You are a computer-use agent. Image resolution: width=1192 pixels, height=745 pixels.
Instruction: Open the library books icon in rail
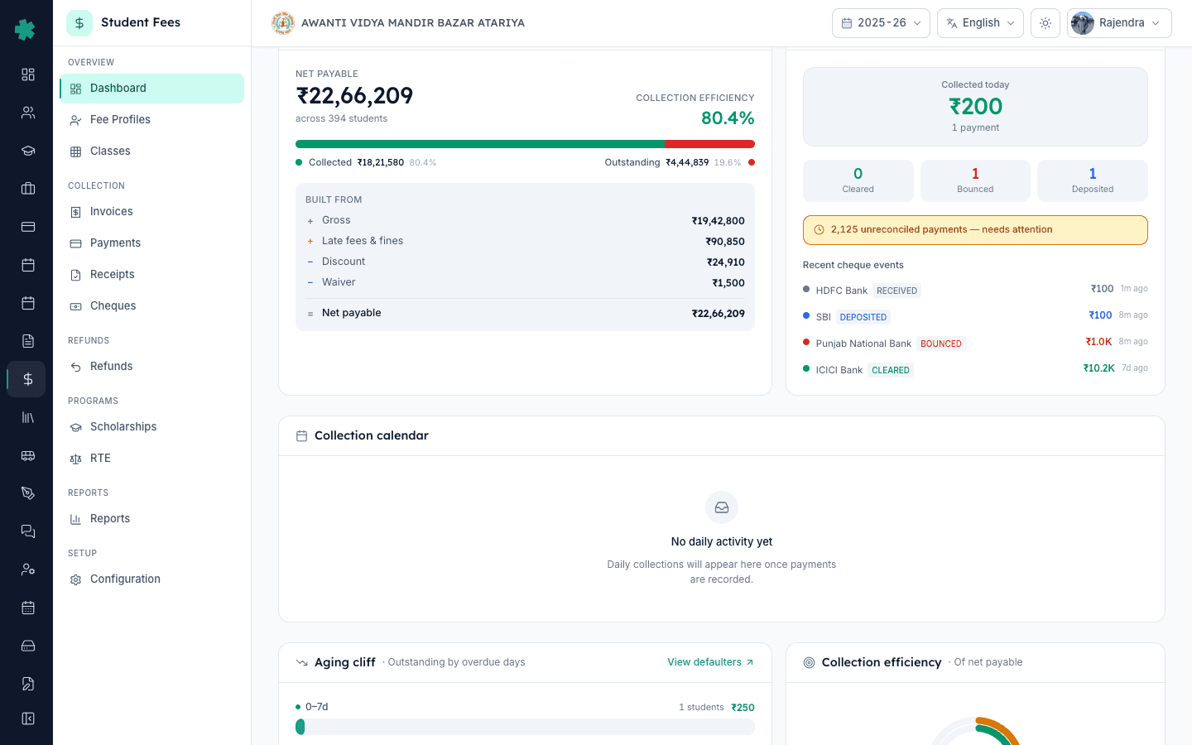[28, 417]
